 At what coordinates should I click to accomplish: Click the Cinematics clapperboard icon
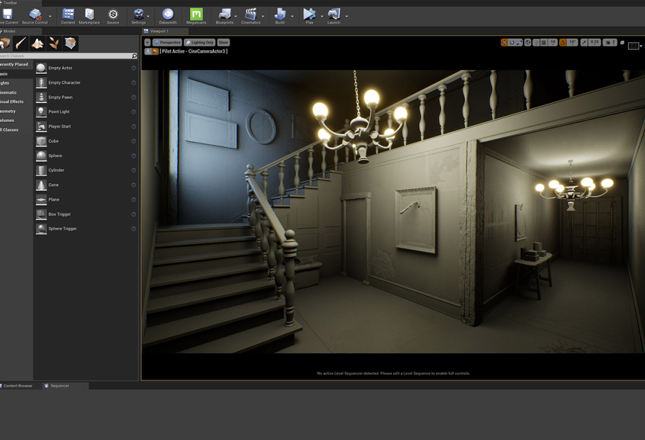point(250,17)
